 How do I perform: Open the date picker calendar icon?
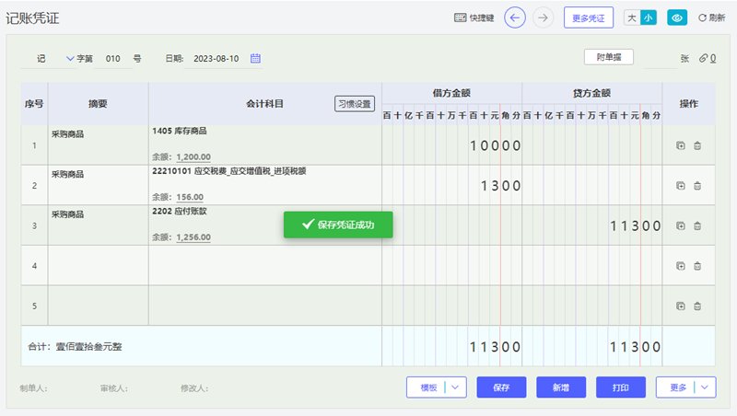click(x=256, y=58)
